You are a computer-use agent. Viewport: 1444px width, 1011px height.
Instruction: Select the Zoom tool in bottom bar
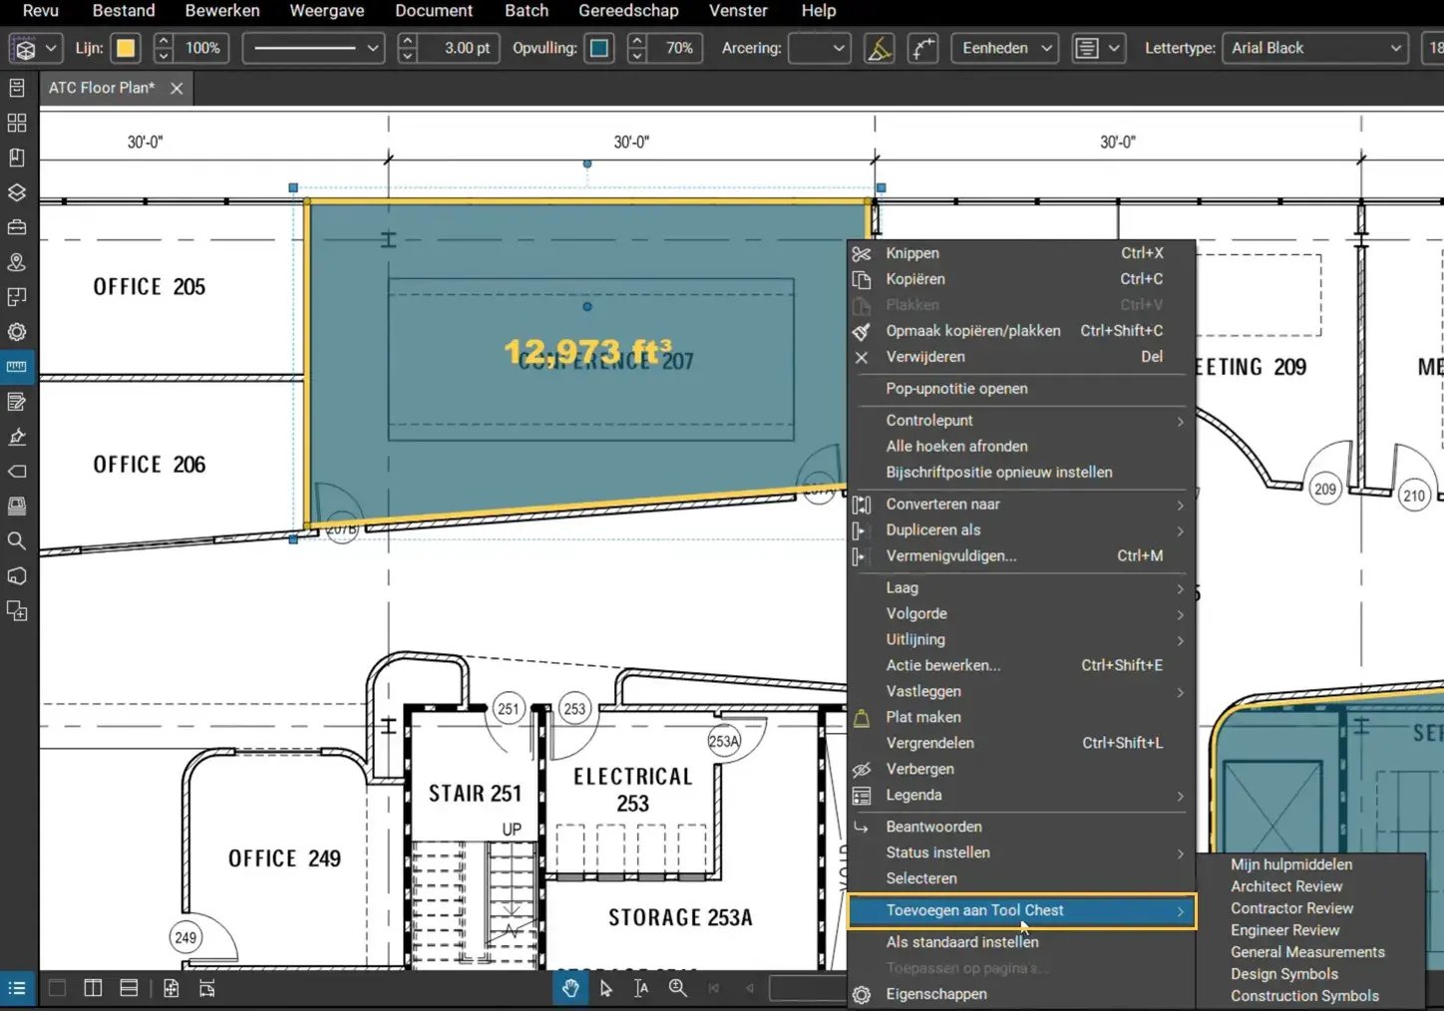[x=678, y=988]
